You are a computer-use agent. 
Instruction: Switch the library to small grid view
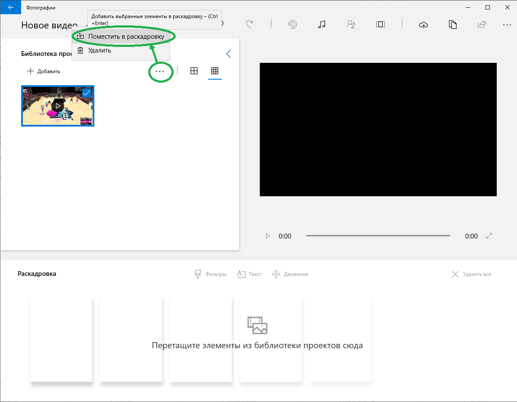tap(215, 71)
